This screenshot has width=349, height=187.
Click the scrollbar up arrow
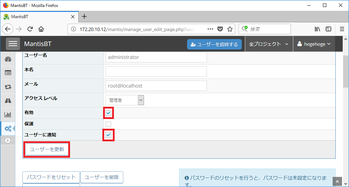click(346, 39)
